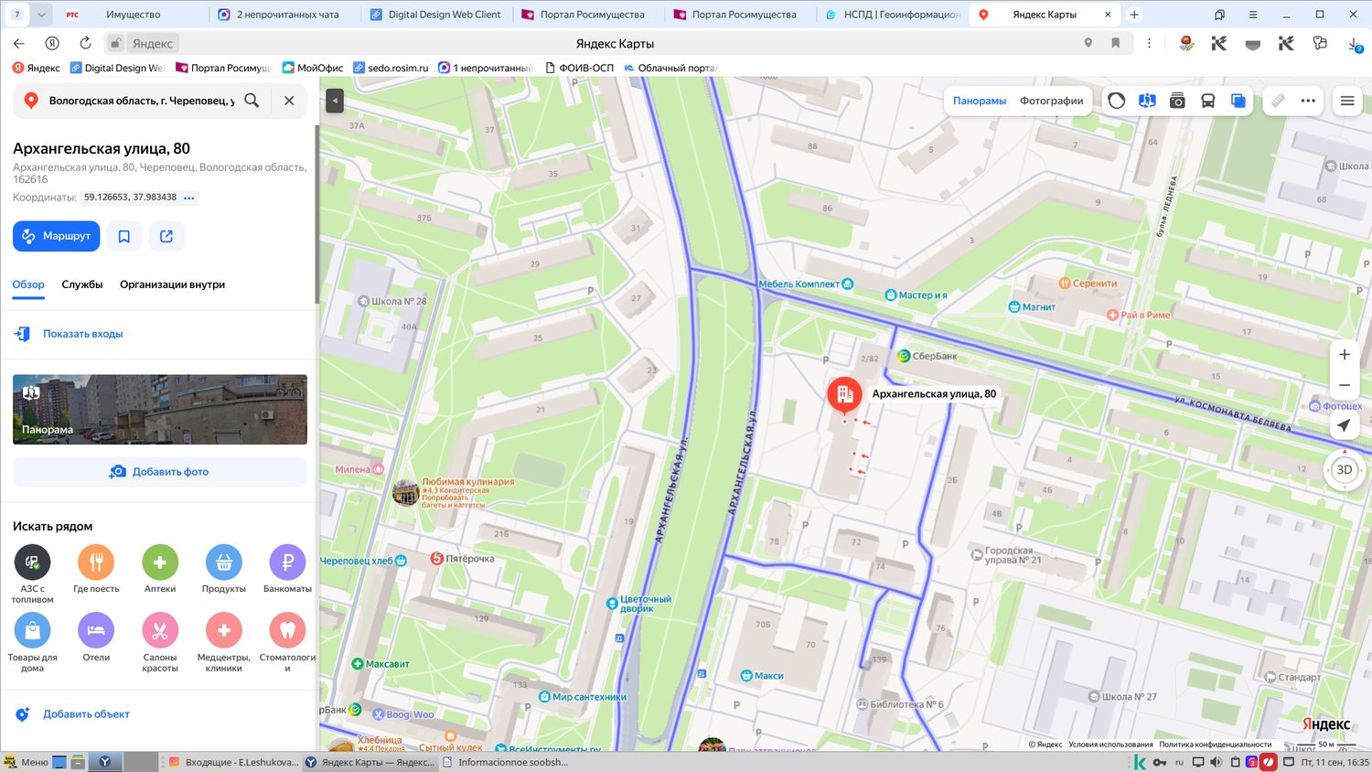Search nearby for Где поесть

96,569
